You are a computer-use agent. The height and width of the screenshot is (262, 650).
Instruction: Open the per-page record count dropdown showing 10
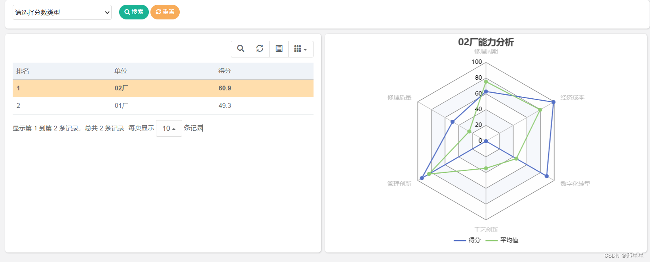(x=169, y=128)
